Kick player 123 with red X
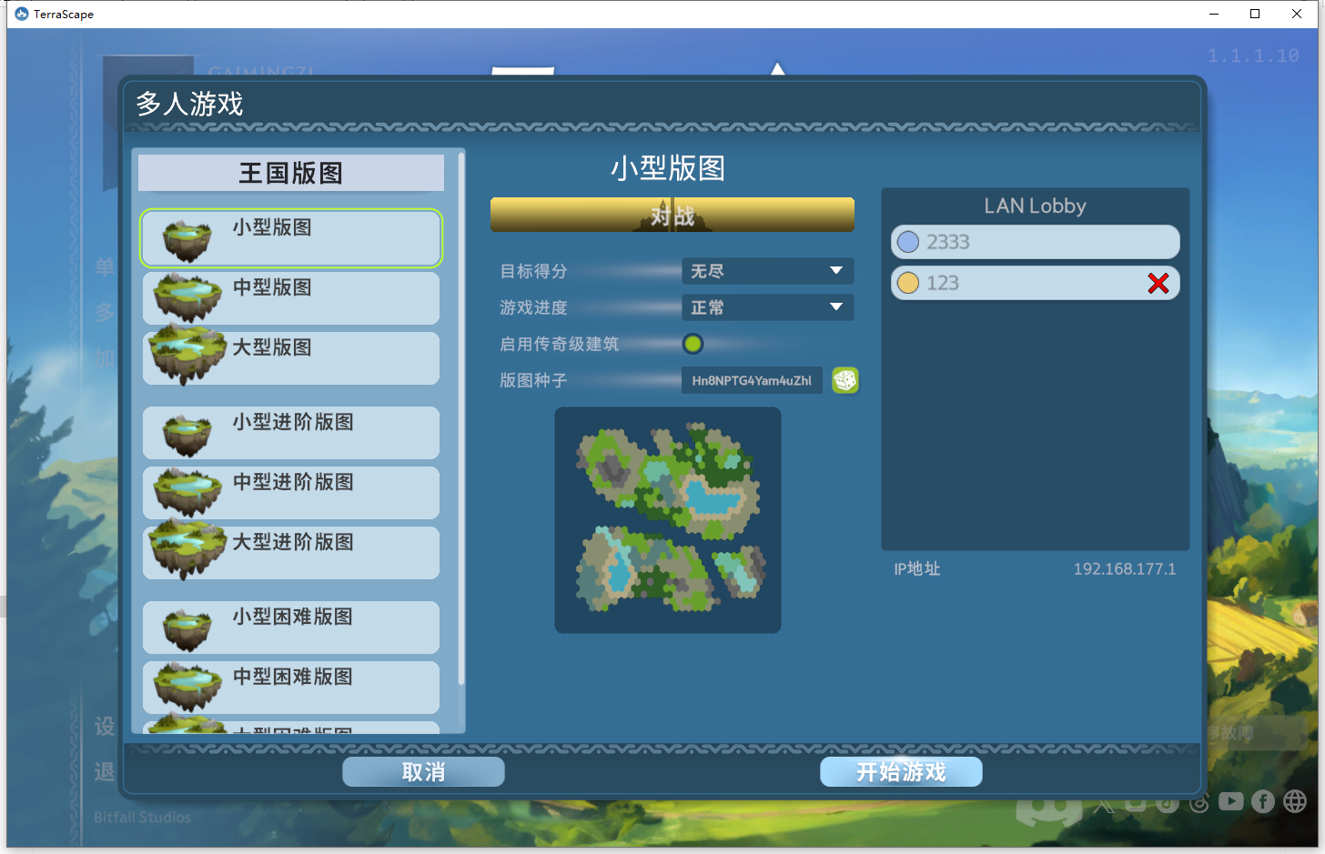The image size is (1325, 854). [x=1158, y=284]
